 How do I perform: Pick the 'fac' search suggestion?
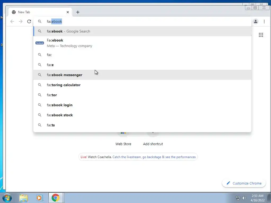tap(142, 55)
